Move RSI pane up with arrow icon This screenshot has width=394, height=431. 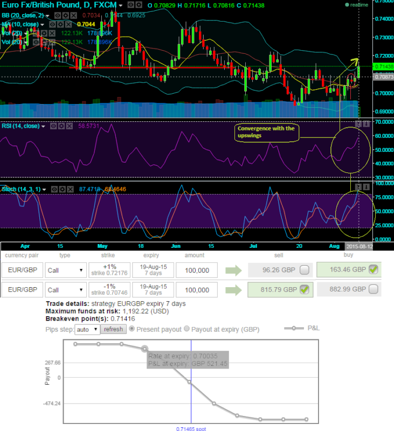point(359,124)
